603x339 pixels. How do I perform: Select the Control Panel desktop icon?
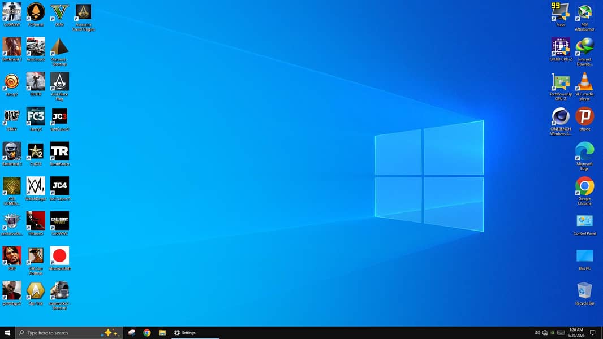tap(584, 221)
